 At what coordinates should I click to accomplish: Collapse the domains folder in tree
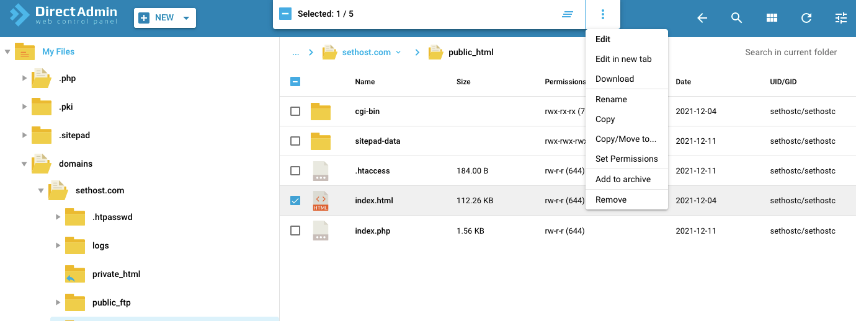[25, 164]
